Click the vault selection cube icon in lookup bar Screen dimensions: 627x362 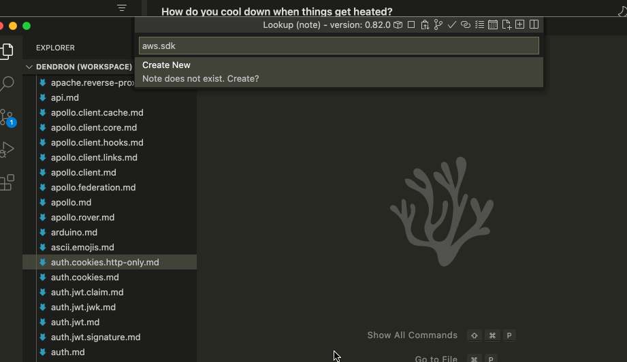click(398, 24)
